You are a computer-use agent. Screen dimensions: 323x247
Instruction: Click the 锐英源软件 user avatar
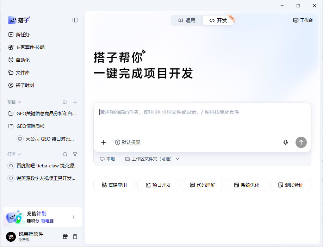(x=11, y=237)
